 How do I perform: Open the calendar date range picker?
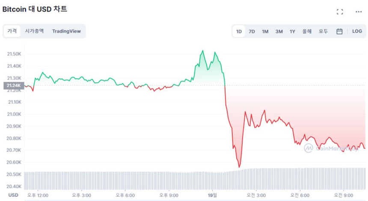[x=339, y=31]
